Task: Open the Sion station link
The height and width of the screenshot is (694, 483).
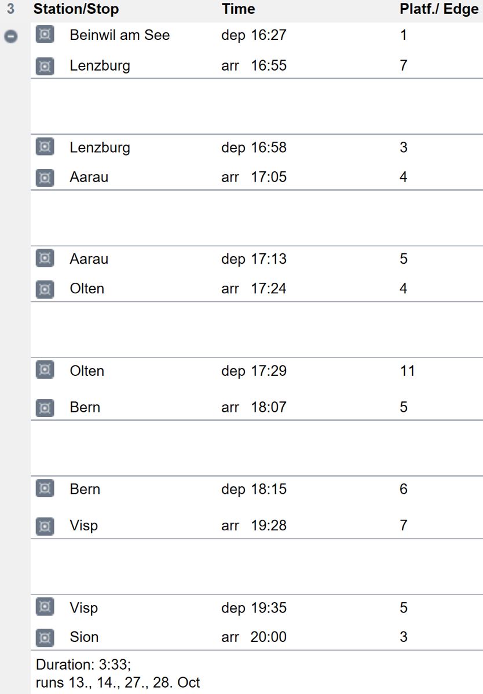Action: [84, 637]
